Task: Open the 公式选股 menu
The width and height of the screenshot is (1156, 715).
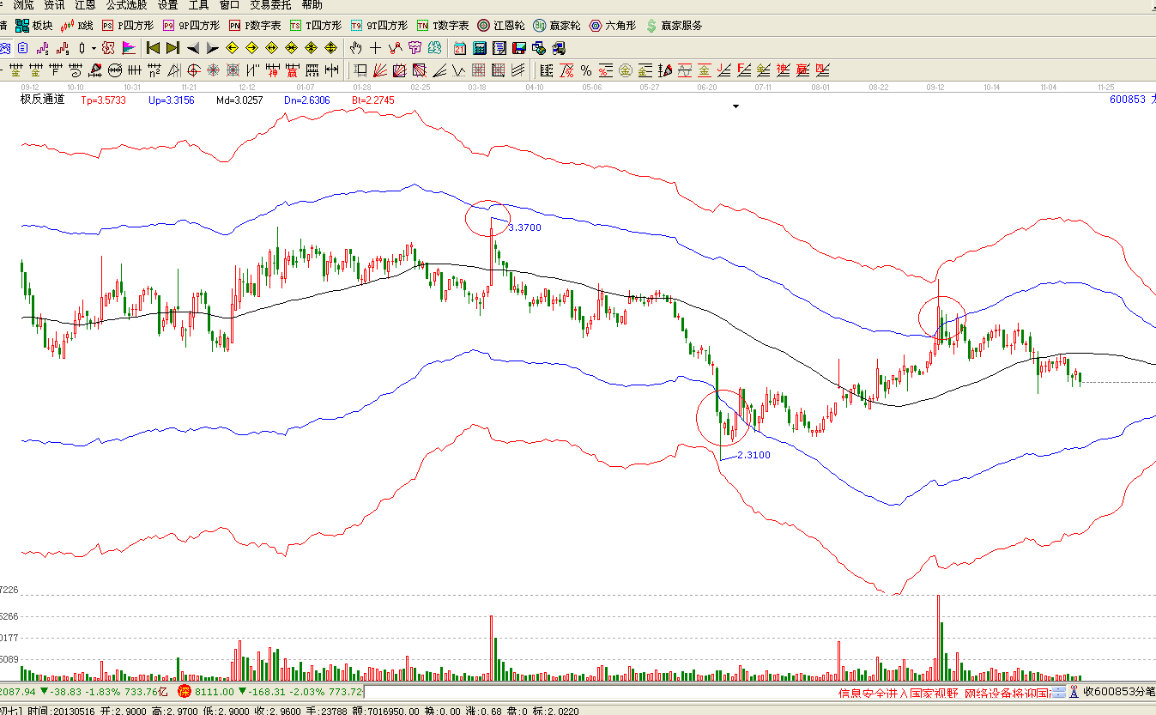Action: point(126,5)
